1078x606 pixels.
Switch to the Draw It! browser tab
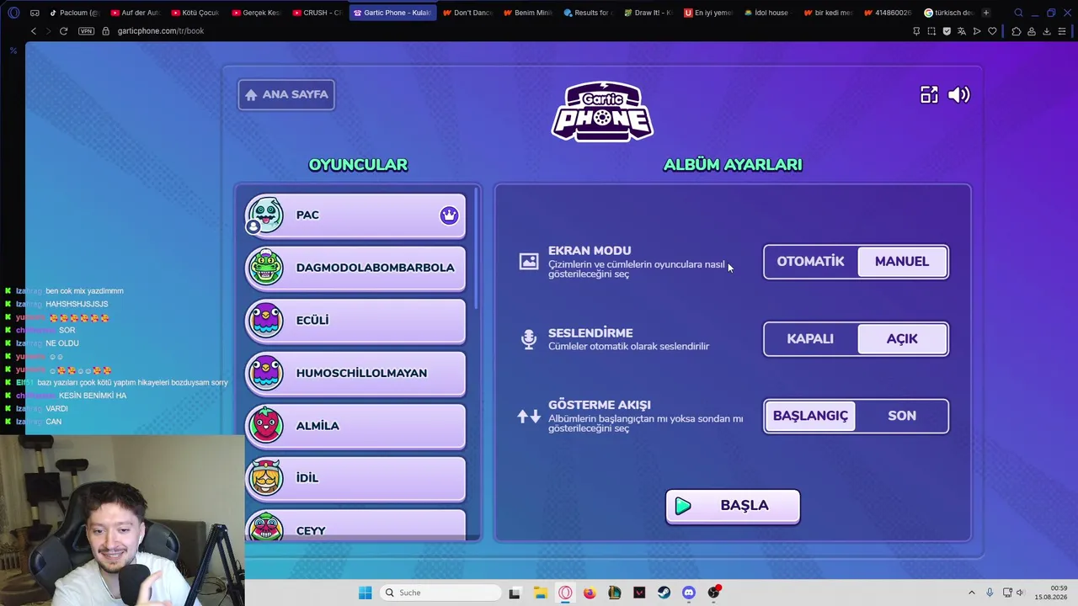[x=648, y=13]
